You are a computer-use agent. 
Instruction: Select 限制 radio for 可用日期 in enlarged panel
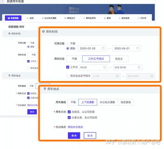pos(68,48)
